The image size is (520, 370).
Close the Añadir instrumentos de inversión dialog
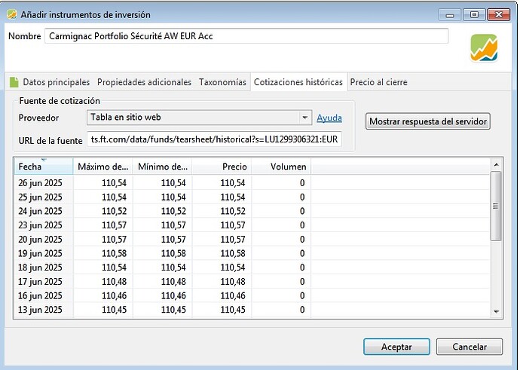pos(498,14)
